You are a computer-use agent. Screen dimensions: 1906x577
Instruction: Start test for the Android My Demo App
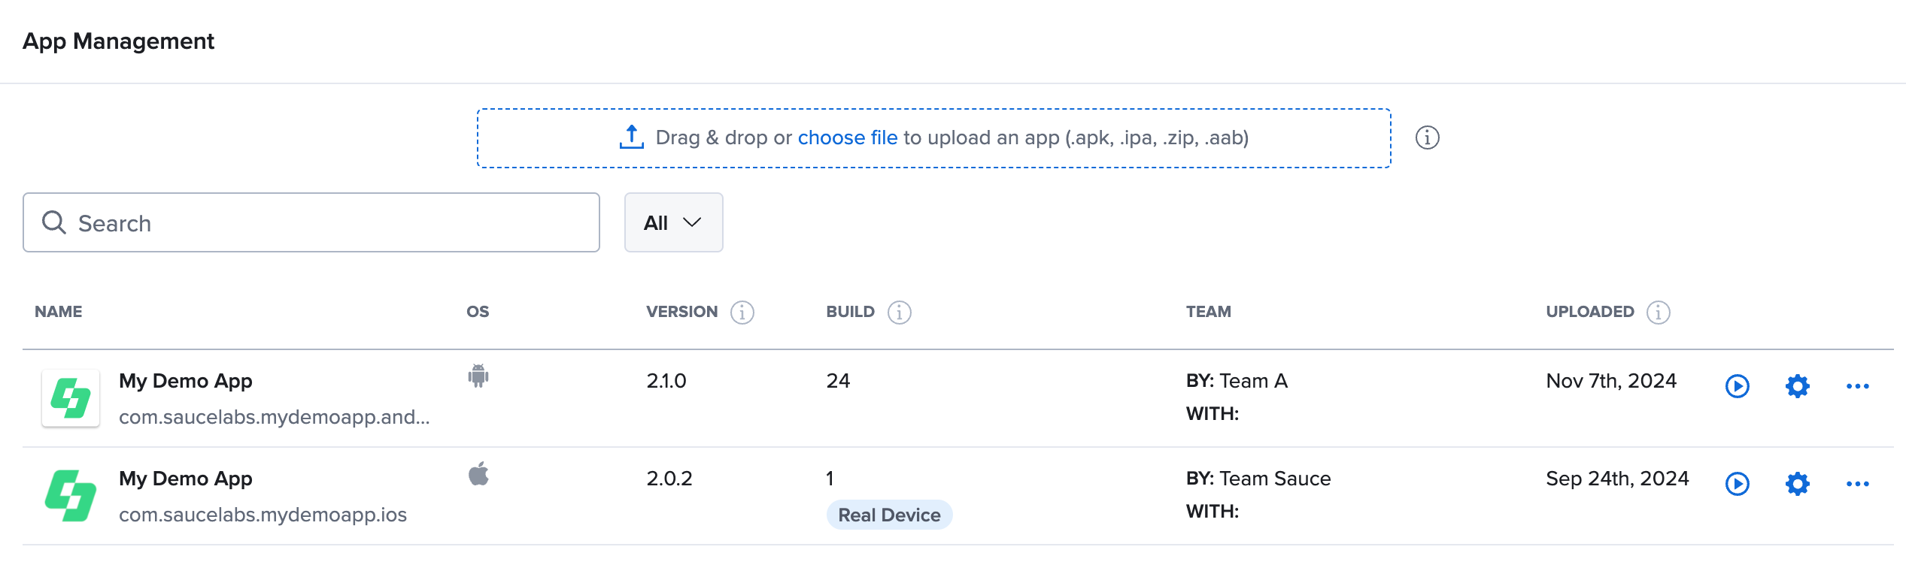click(x=1737, y=386)
